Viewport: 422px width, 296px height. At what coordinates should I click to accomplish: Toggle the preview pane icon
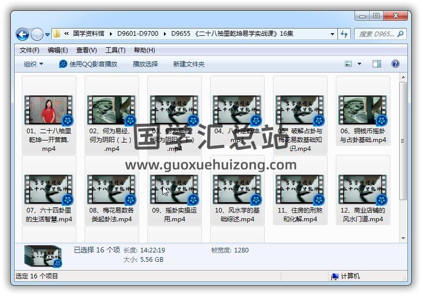click(x=377, y=64)
